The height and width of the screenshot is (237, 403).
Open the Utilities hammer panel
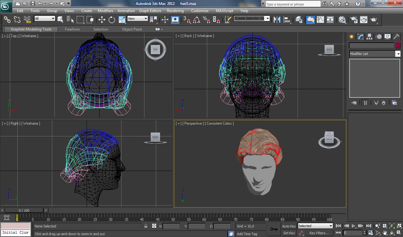click(397, 36)
